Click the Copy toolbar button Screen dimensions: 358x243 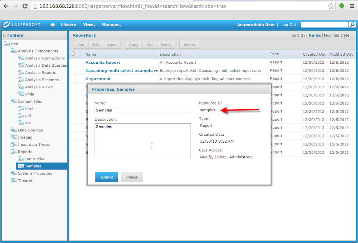(134, 45)
